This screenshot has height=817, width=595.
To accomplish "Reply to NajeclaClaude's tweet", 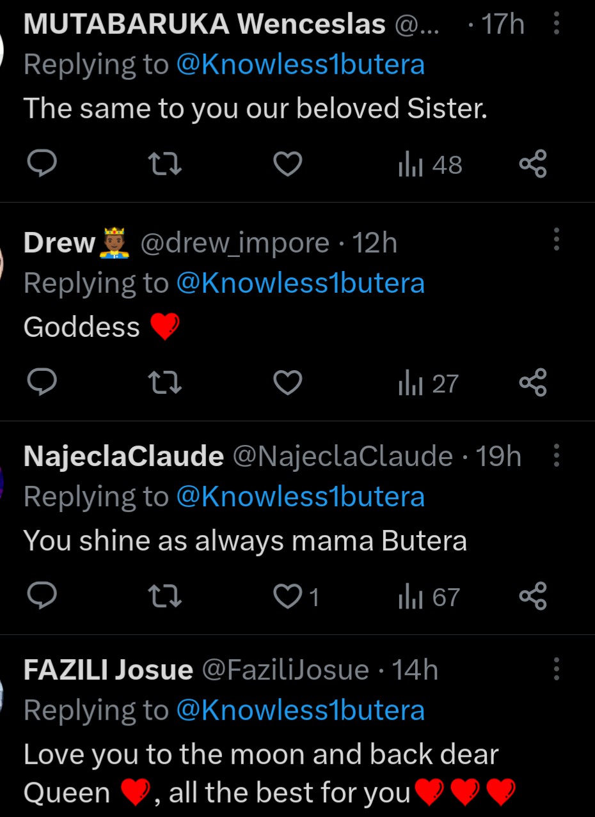I will pyautogui.click(x=42, y=596).
